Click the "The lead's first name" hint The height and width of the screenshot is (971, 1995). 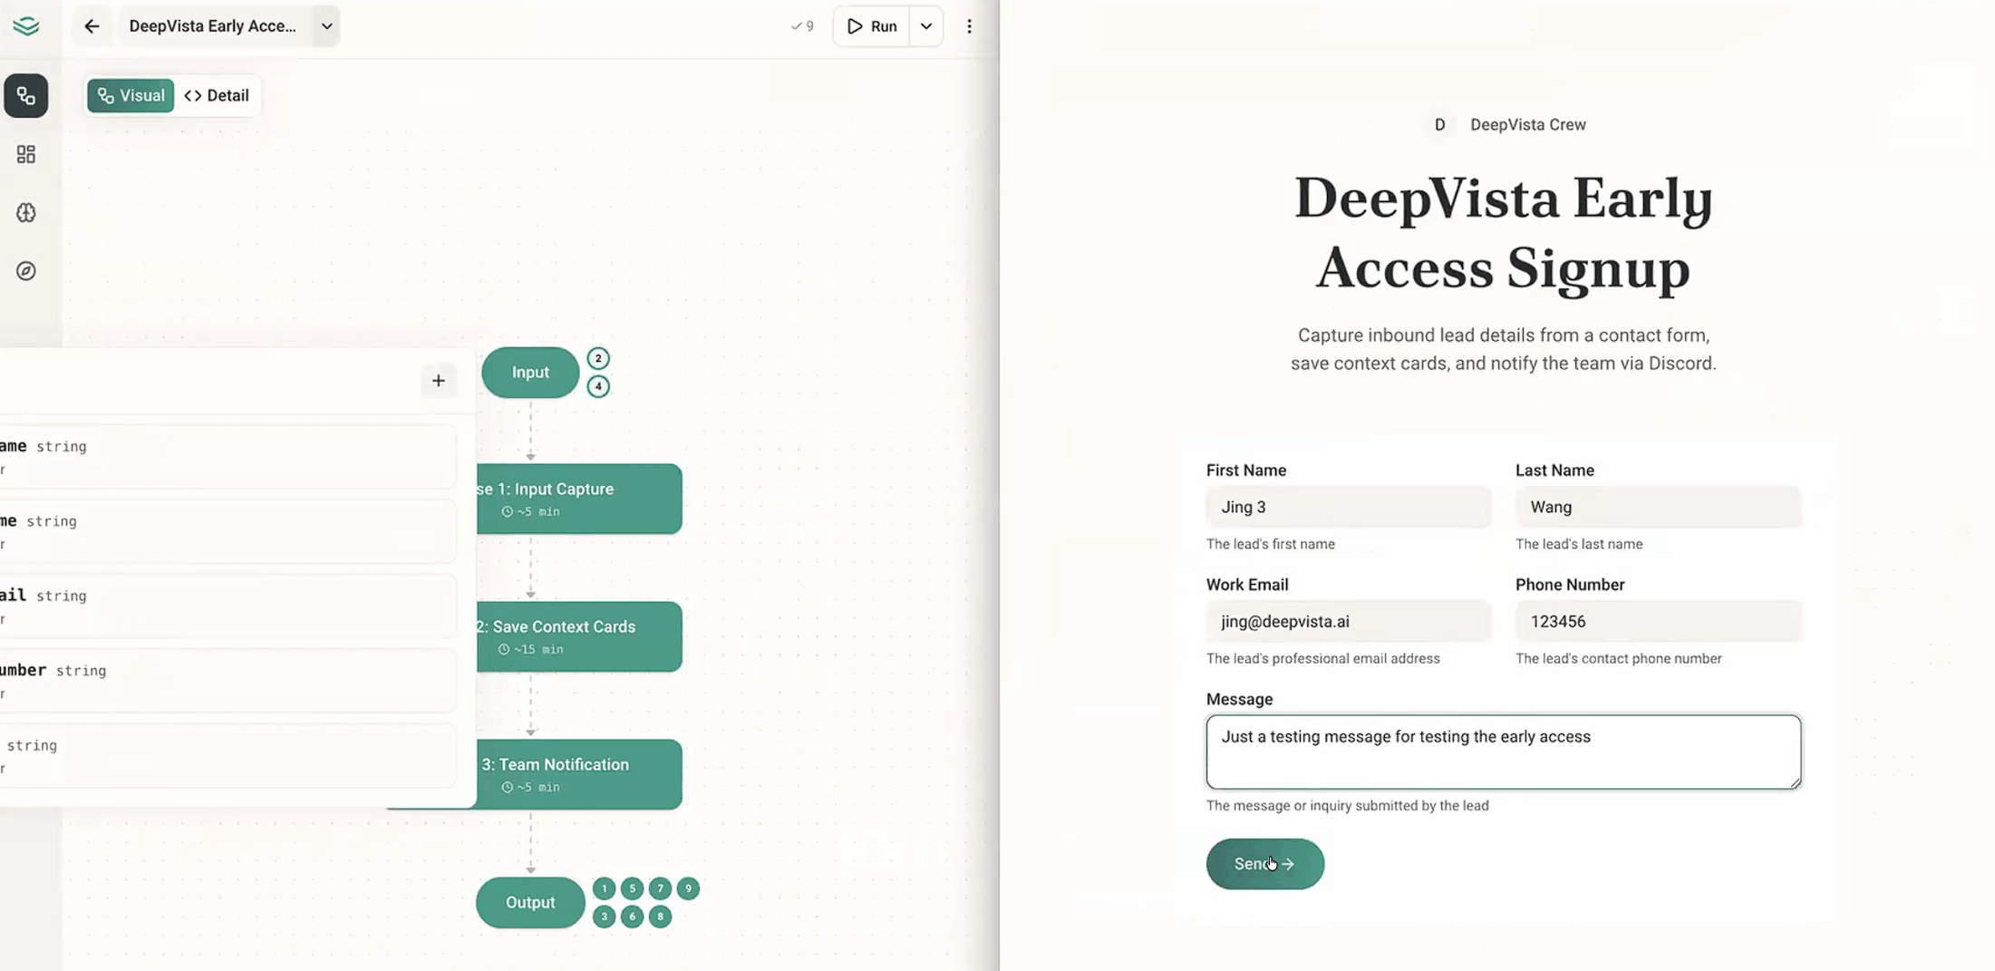[1271, 544]
